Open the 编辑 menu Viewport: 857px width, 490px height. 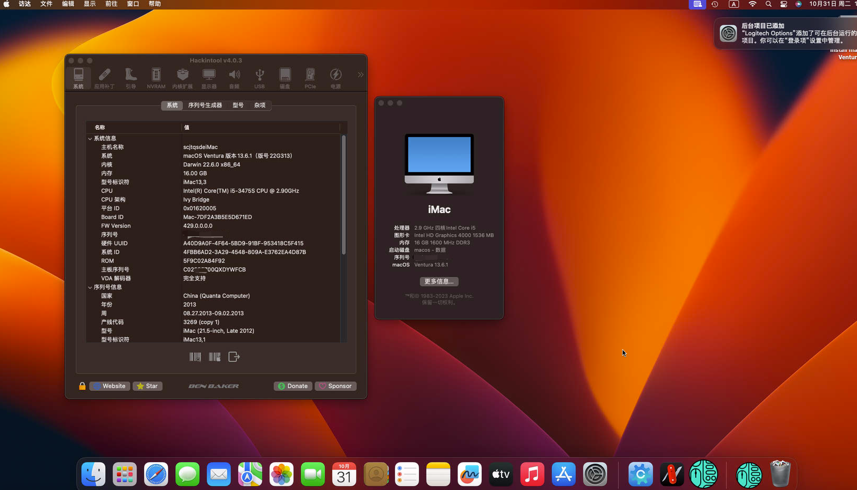[x=68, y=4]
